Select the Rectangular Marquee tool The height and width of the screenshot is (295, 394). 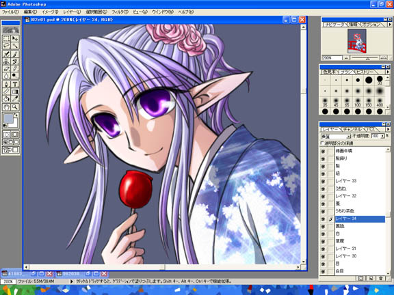(7, 38)
